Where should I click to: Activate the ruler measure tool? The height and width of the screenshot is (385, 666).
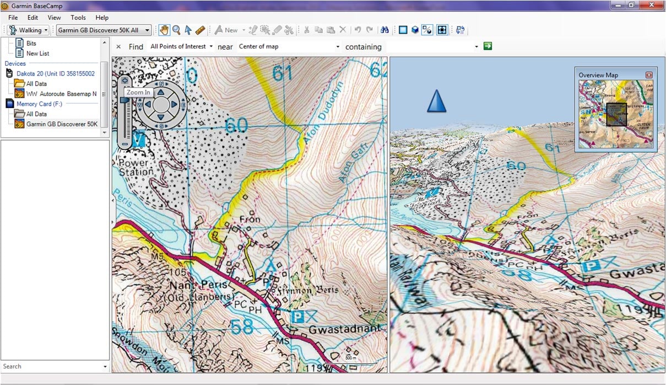pos(200,30)
